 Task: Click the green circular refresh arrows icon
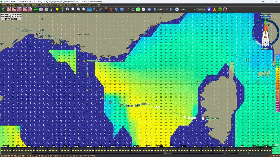click(133, 10)
